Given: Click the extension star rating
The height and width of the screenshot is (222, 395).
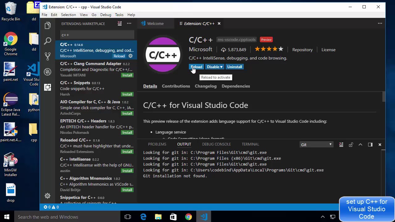Looking at the screenshot, I should pos(269,49).
